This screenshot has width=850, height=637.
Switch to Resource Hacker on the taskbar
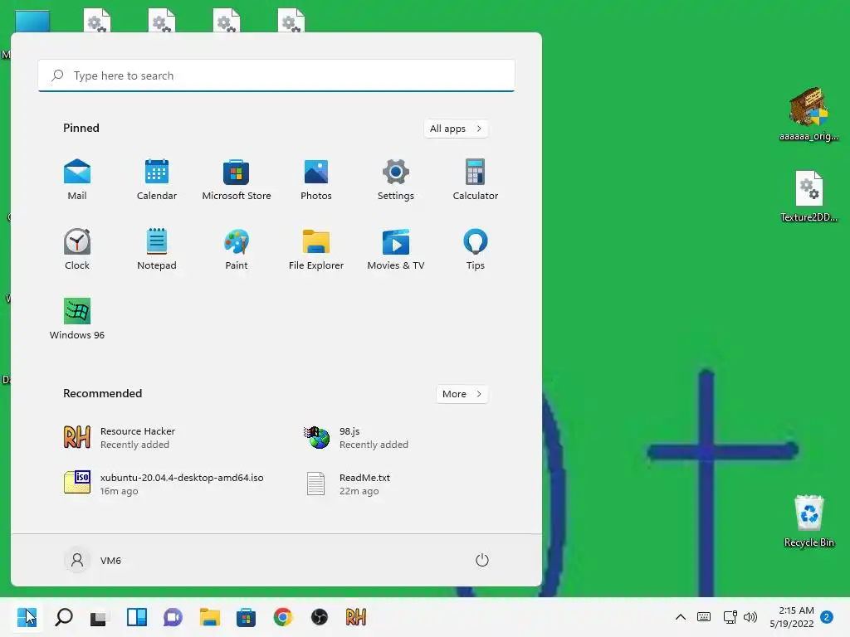(x=355, y=617)
